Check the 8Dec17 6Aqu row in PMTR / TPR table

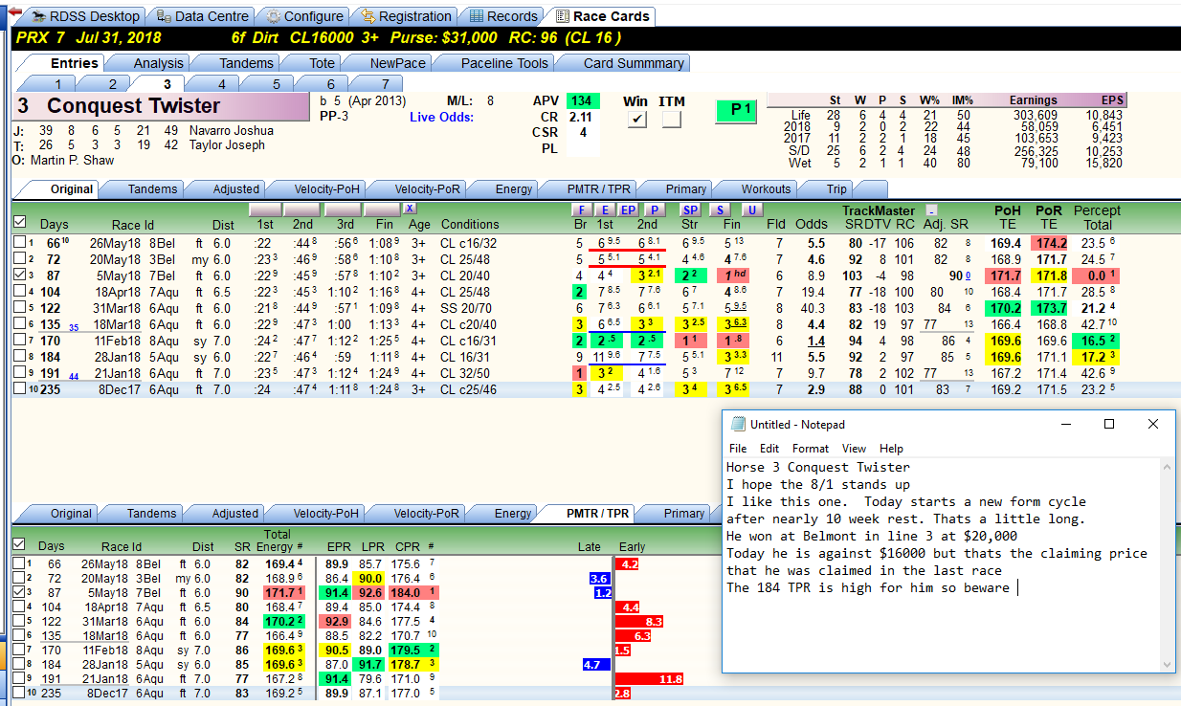point(20,693)
